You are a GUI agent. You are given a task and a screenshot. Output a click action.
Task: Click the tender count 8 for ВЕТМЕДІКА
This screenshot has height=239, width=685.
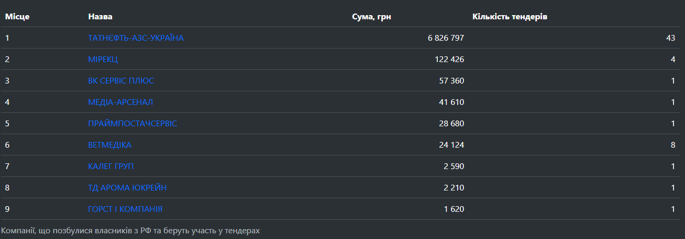coord(673,145)
